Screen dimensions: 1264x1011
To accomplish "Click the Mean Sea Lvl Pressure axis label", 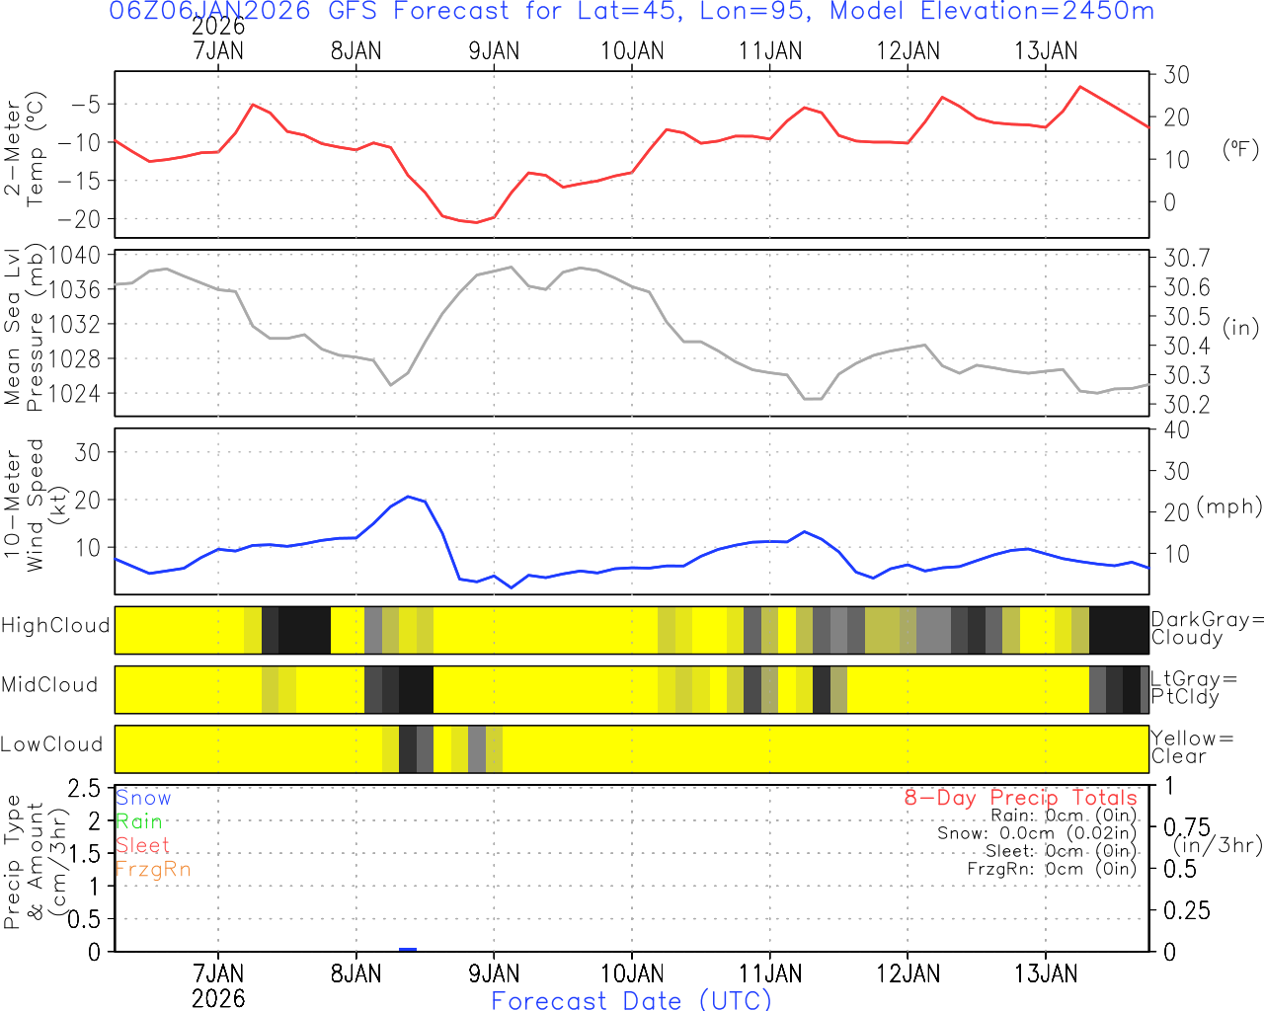I will point(24,328).
